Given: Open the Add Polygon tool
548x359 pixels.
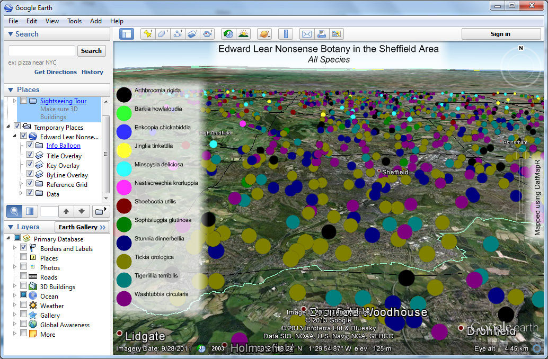Looking at the screenshot, I should (x=163, y=33).
